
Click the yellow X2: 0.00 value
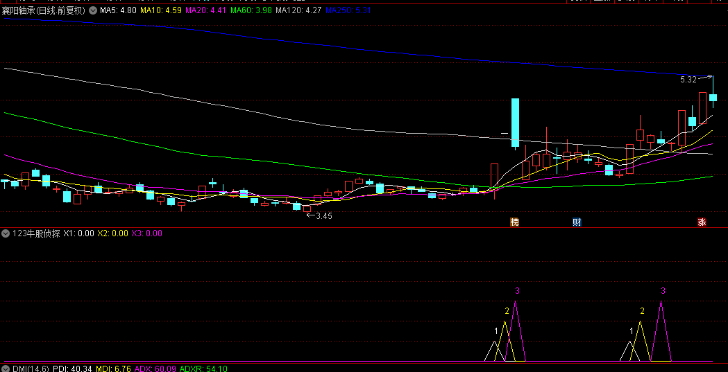click(112, 233)
